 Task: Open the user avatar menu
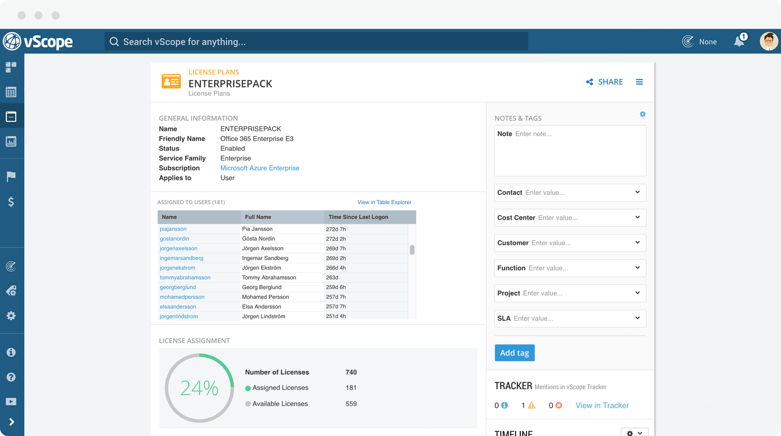click(769, 41)
